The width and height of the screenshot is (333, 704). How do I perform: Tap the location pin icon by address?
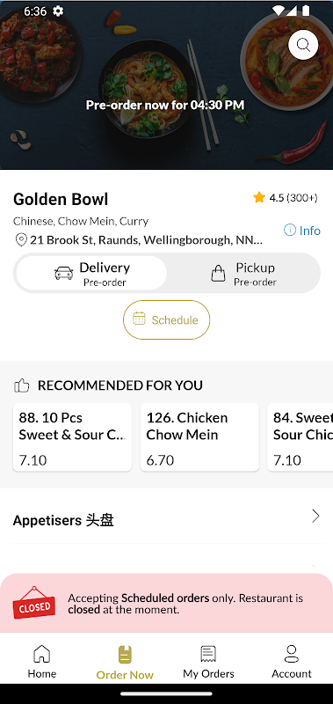(21, 239)
